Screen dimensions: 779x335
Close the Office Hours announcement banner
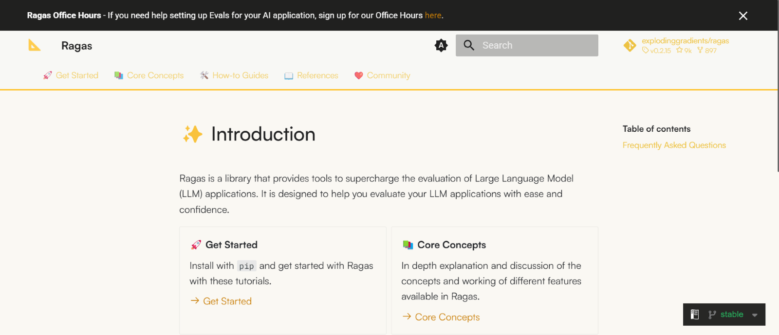click(743, 16)
